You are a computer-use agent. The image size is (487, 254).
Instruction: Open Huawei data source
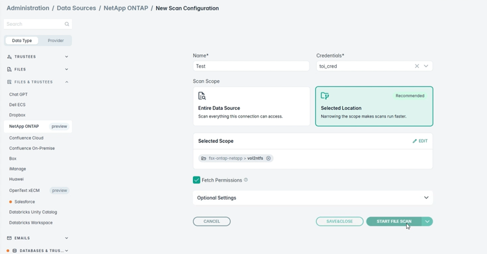coord(16,179)
